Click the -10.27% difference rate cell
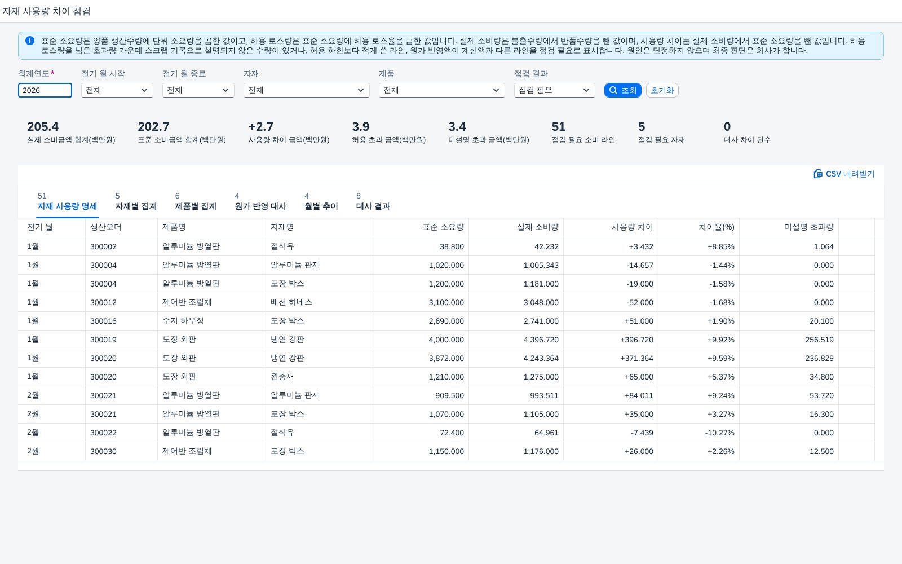Screen dimensions: 902x564 [699, 433]
